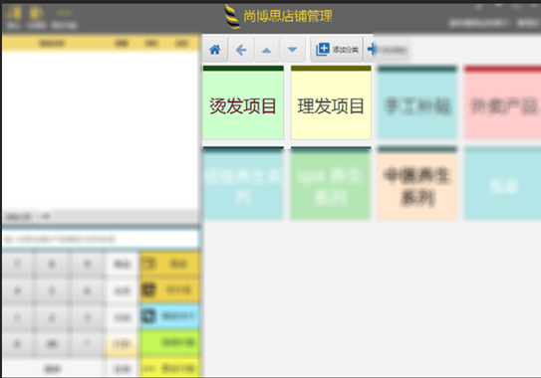
Task: Open the 烫发项目 category tile
Action: (243, 102)
